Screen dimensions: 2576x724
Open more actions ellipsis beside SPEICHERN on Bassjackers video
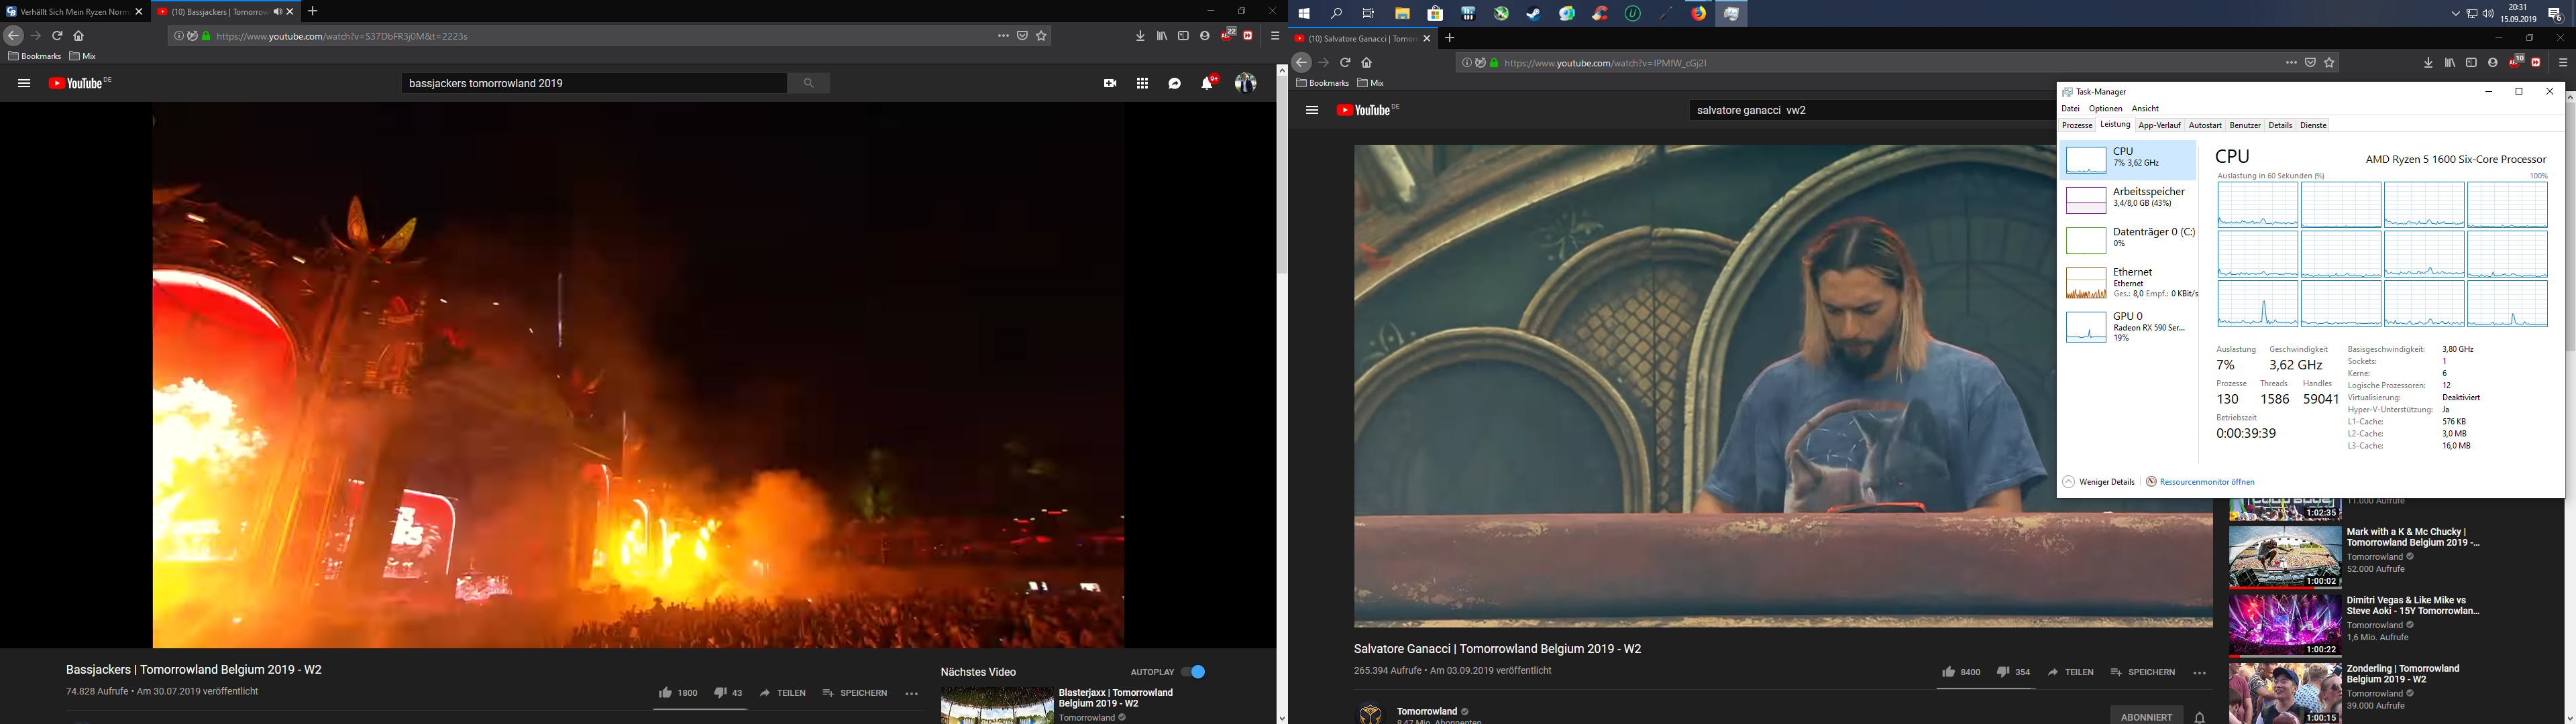(x=912, y=693)
